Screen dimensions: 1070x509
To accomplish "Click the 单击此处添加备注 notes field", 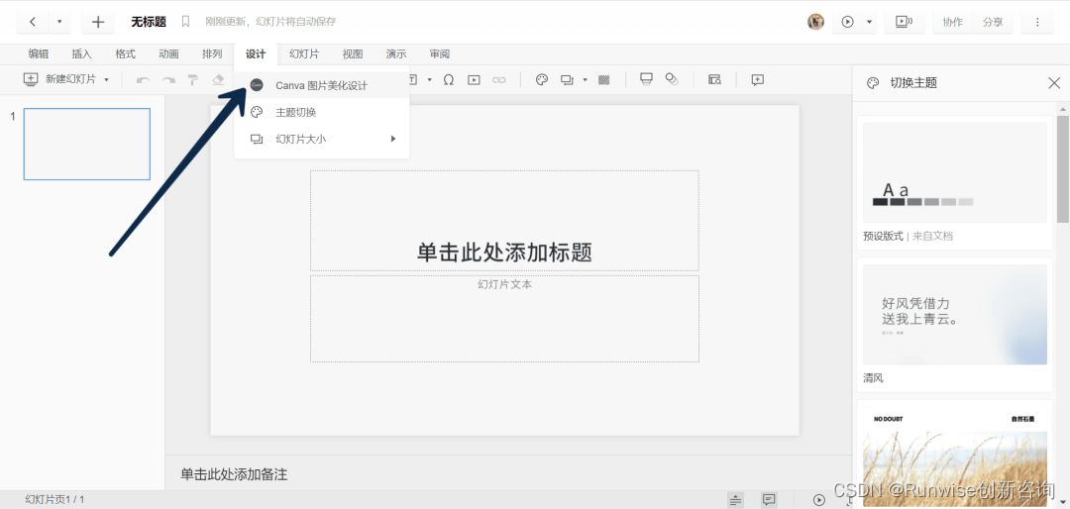I will click(x=234, y=474).
